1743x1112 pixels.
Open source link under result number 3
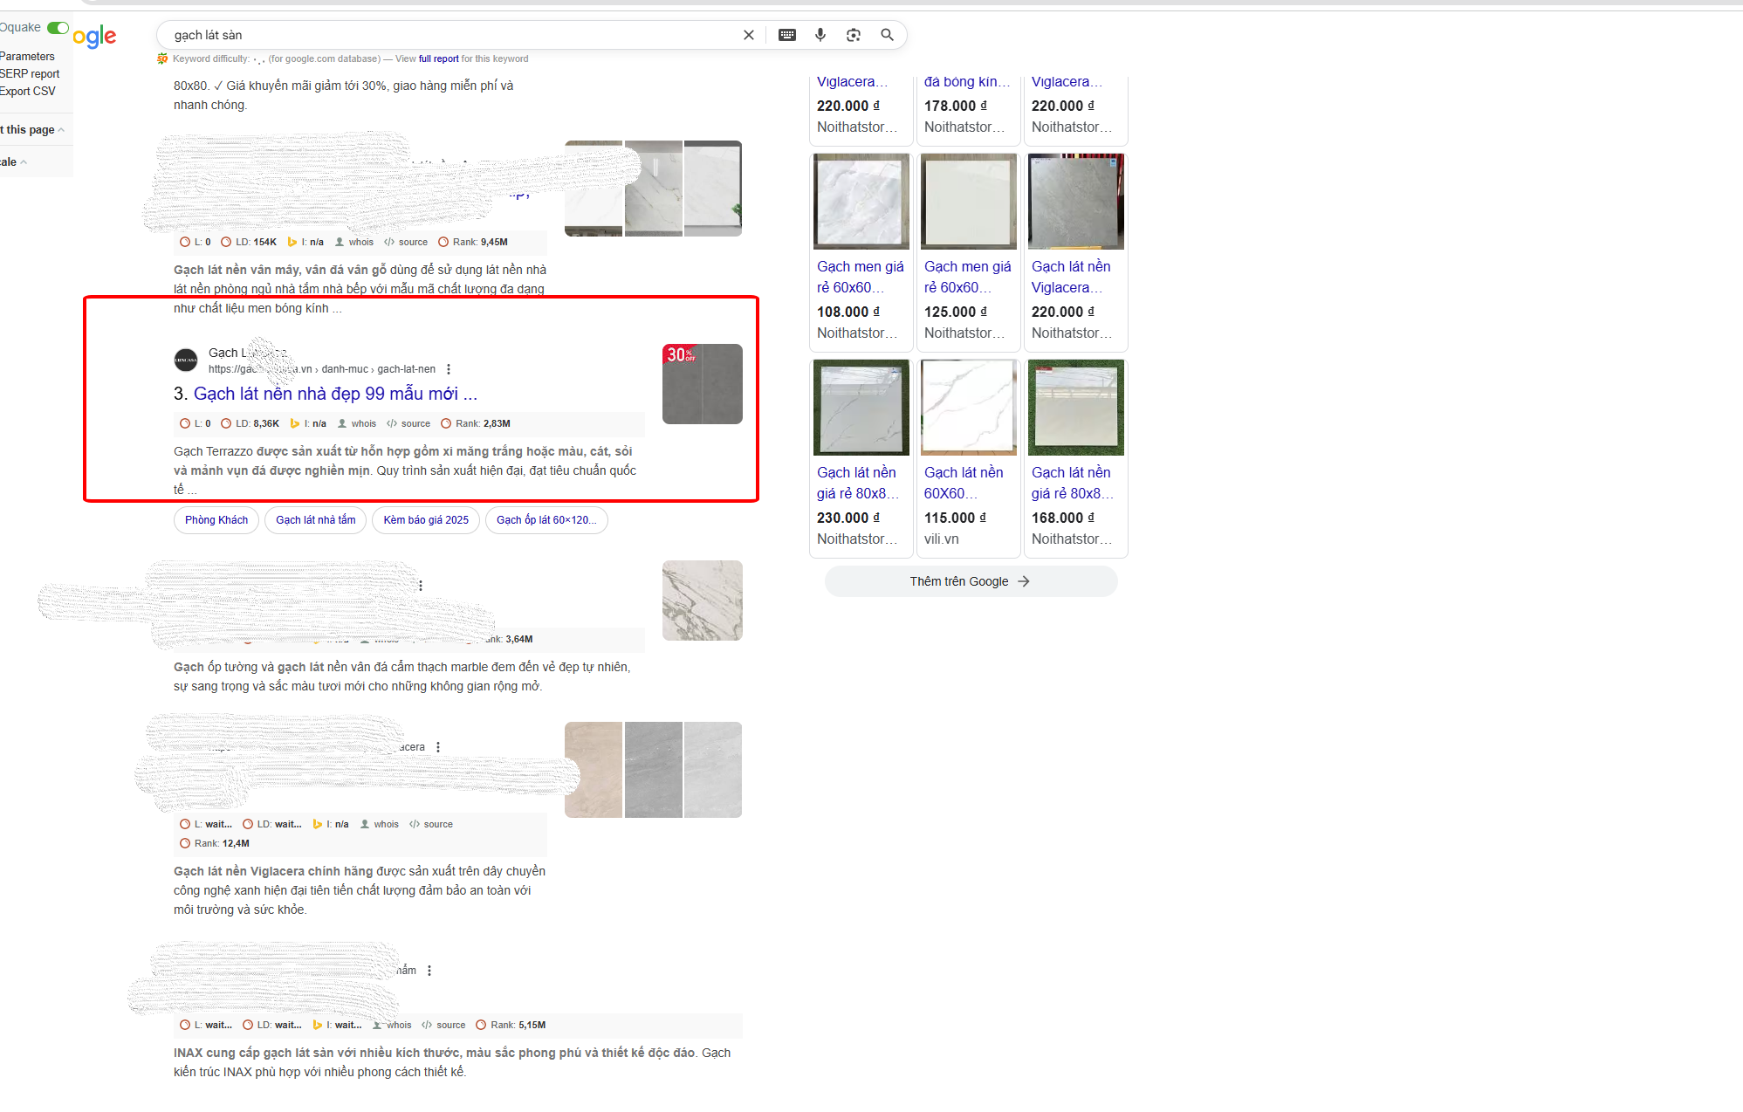pyautogui.click(x=408, y=423)
